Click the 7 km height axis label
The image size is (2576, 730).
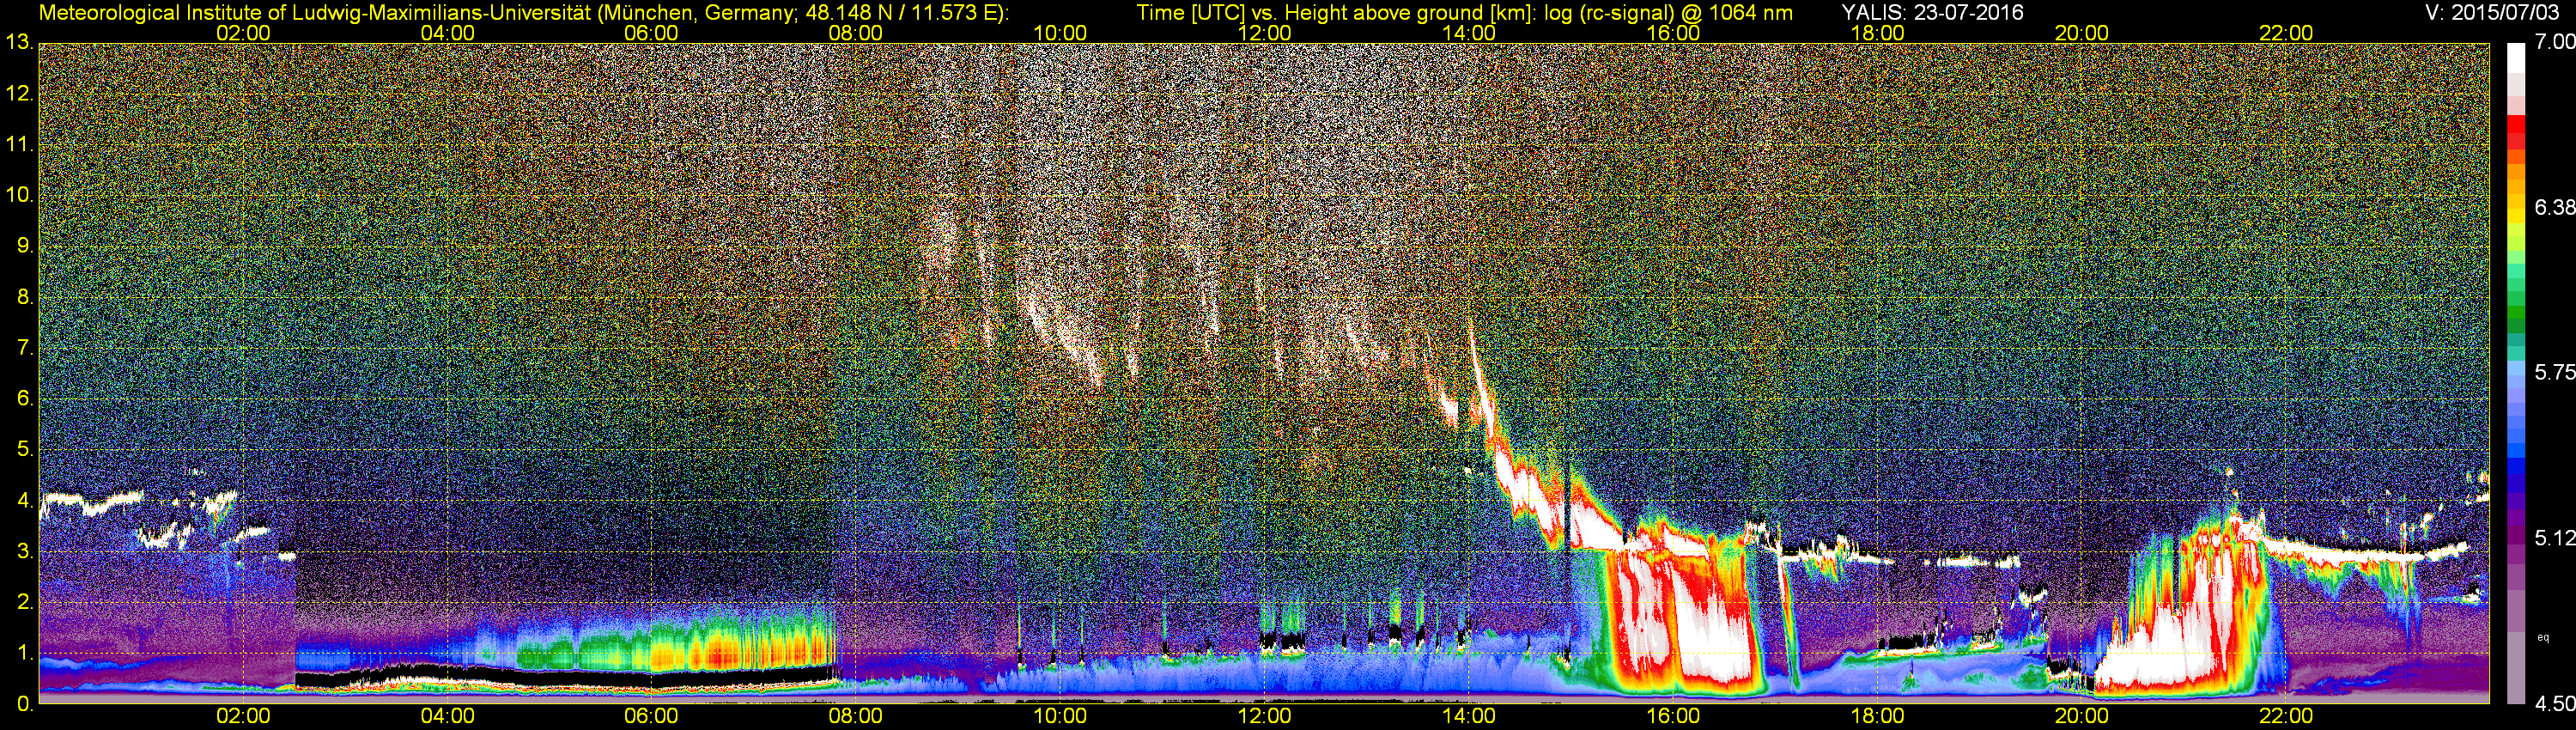click(25, 348)
